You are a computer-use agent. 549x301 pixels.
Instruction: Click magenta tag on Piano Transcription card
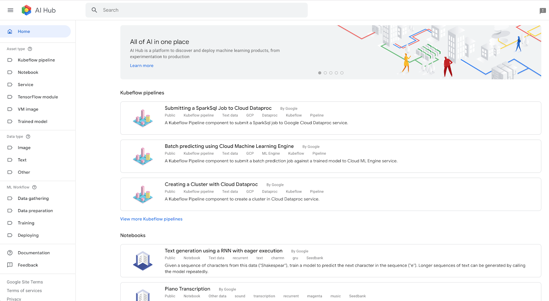315,296
